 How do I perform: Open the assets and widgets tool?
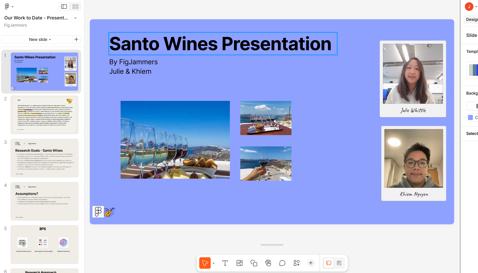pos(297,263)
